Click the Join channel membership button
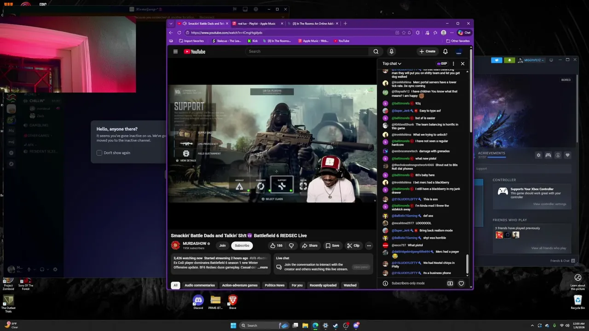 pyautogui.click(x=222, y=245)
